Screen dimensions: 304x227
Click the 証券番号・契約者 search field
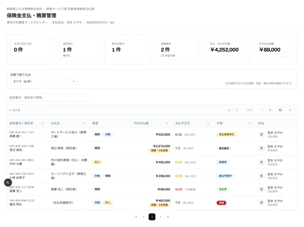click(x=47, y=98)
